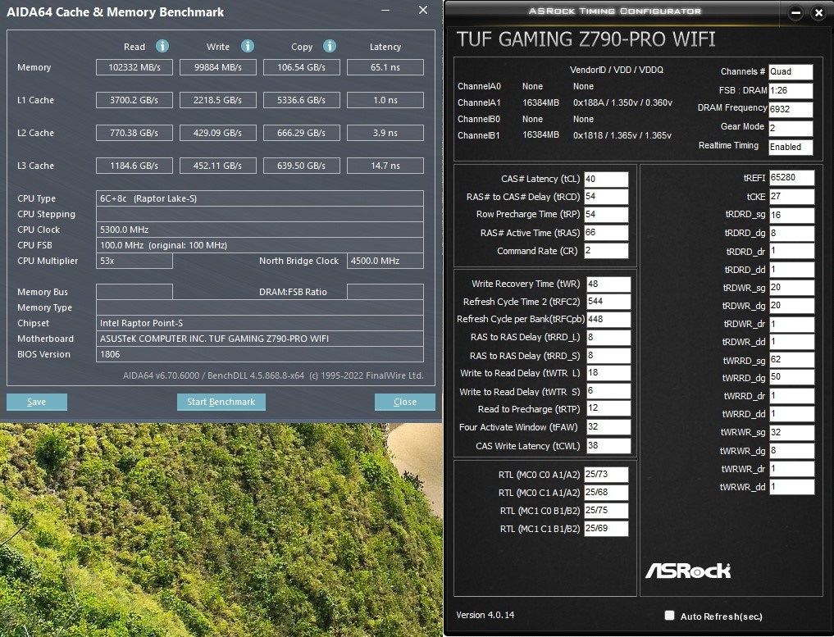Select the Four Activate Window (tFAW) field

click(608, 427)
